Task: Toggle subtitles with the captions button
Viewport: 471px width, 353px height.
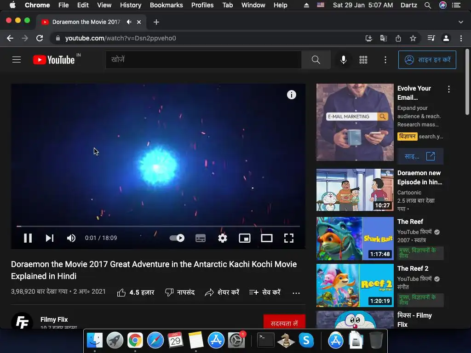Action: [x=201, y=238]
